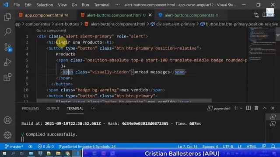Open the Terminal menu
The width and height of the screenshot is (280, 157).
(101, 5)
